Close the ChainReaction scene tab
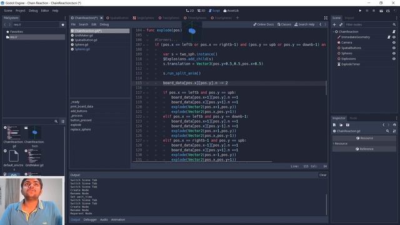 (101, 18)
